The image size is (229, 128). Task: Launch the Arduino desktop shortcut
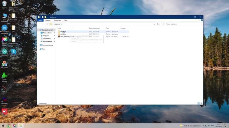click(x=4, y=53)
